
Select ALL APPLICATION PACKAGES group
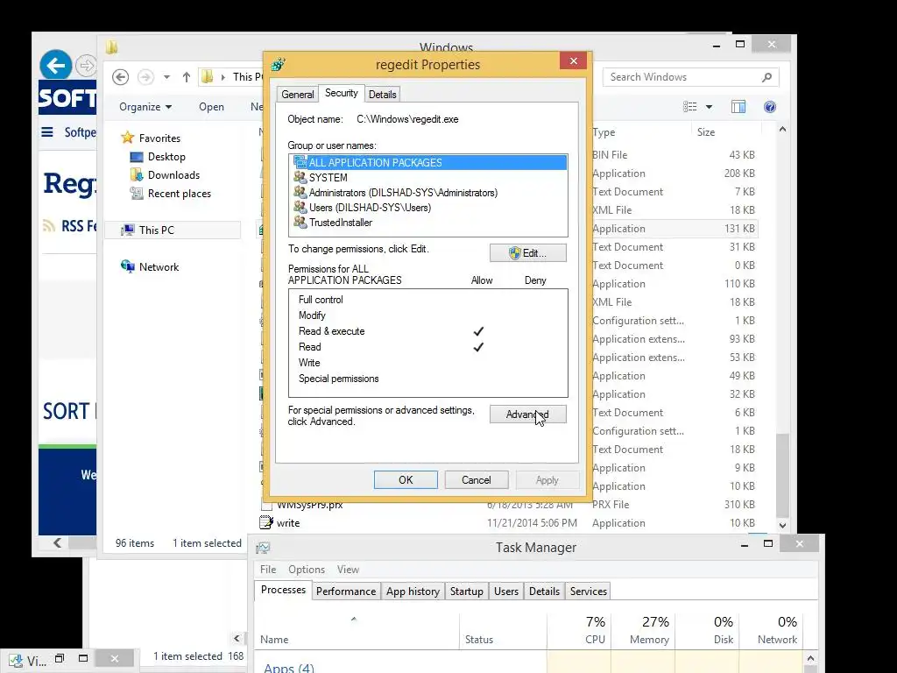[x=429, y=162]
